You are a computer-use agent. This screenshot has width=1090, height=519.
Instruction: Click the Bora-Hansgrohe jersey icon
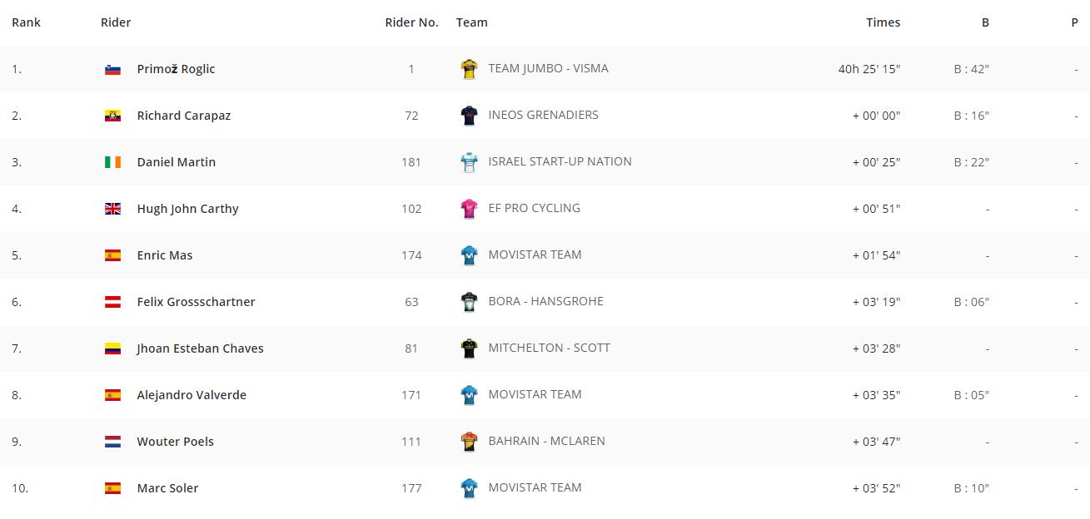(469, 302)
